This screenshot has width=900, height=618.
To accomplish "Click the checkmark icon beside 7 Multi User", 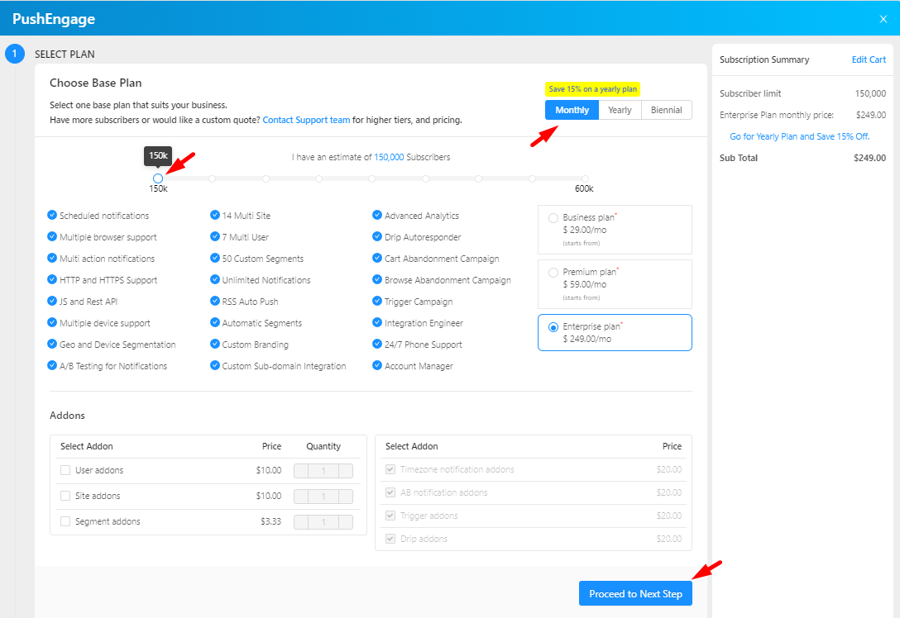I will (215, 237).
